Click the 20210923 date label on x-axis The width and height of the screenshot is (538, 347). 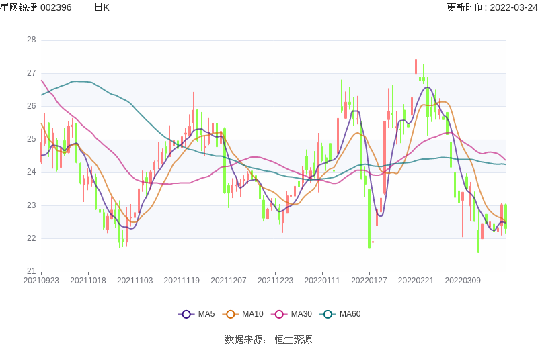[x=41, y=281]
